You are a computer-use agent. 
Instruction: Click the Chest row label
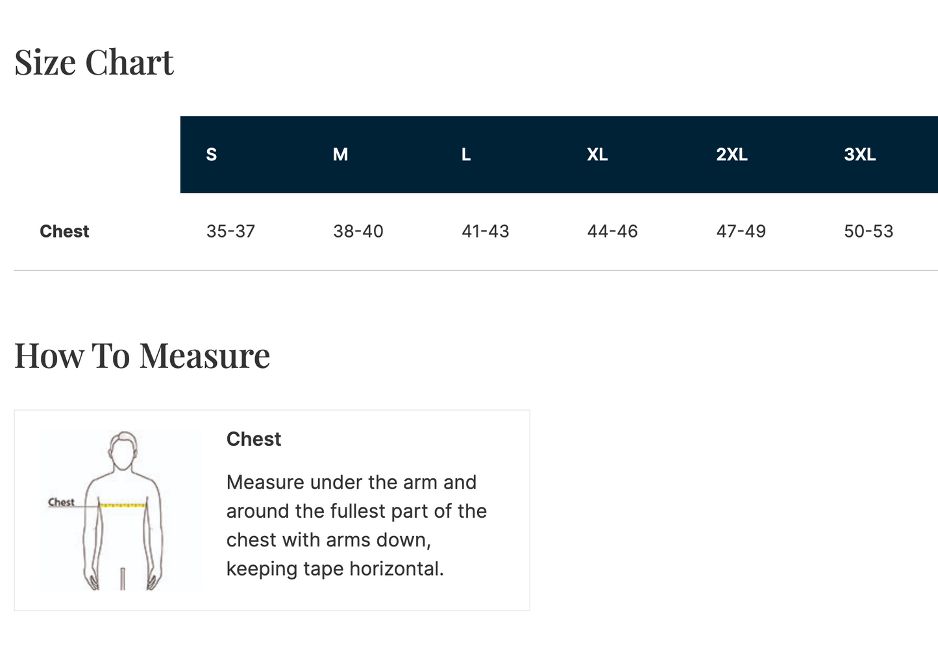point(64,231)
